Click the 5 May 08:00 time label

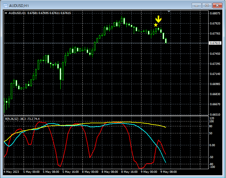[x=51, y=172]
